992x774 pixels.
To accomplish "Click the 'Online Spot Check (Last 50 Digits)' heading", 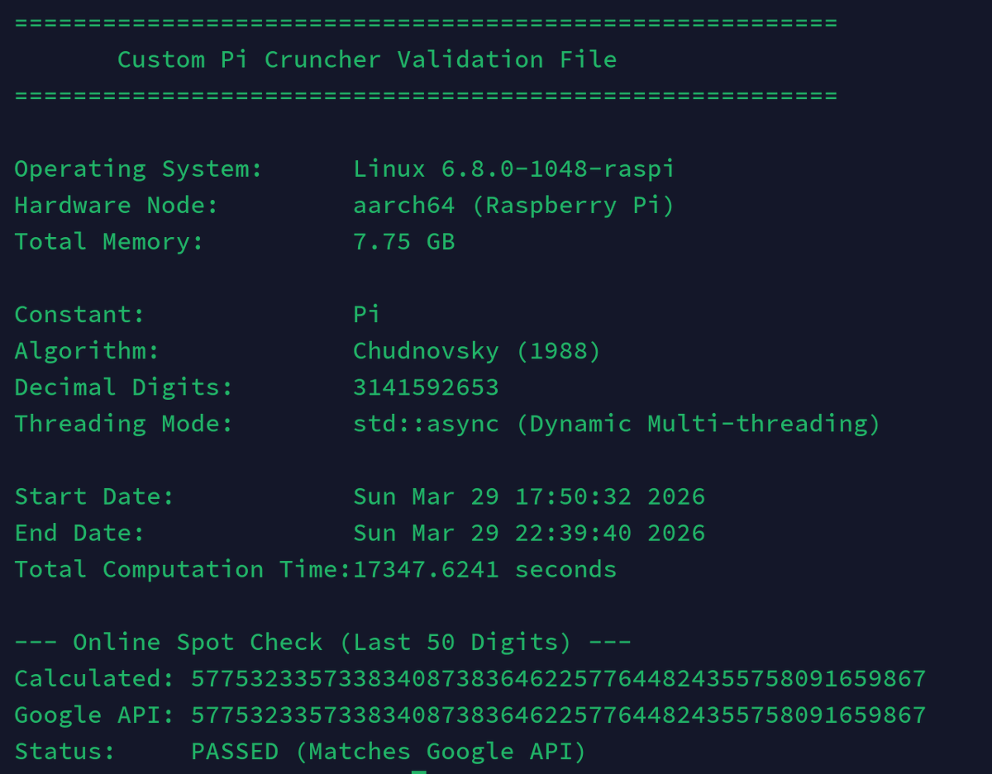I will coord(322,642).
